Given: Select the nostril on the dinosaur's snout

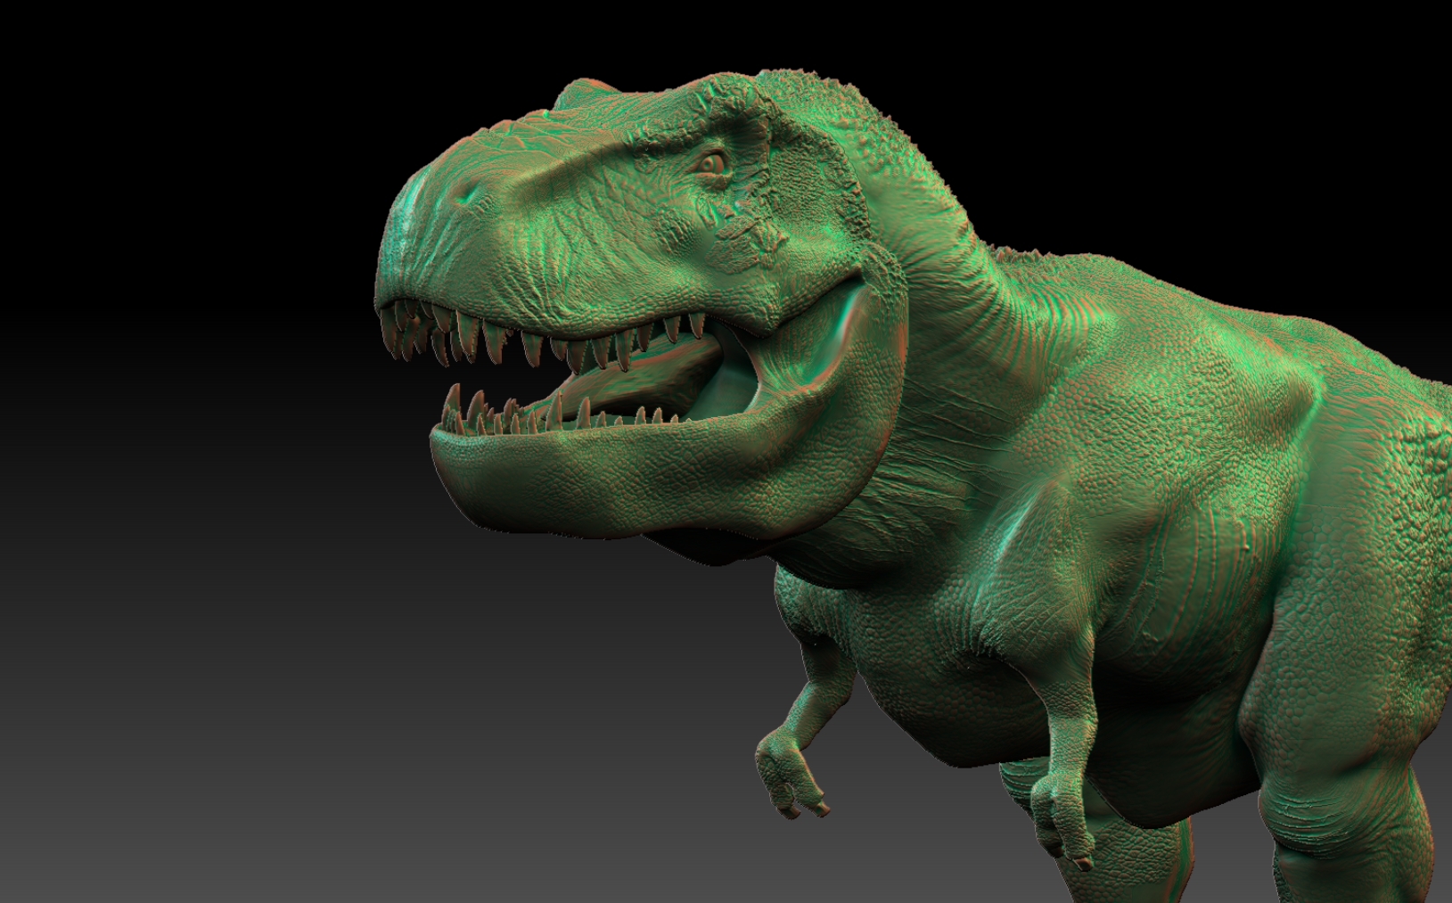Looking at the screenshot, I should 472,193.
